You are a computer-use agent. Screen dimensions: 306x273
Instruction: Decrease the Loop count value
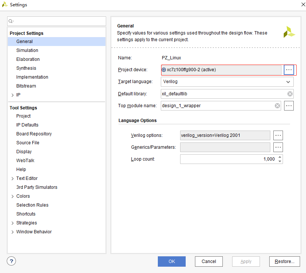click(280, 161)
